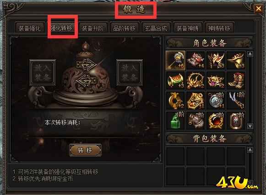Open the 装备强化 tab

point(29,28)
